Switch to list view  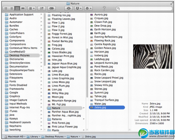[x=12, y=8]
